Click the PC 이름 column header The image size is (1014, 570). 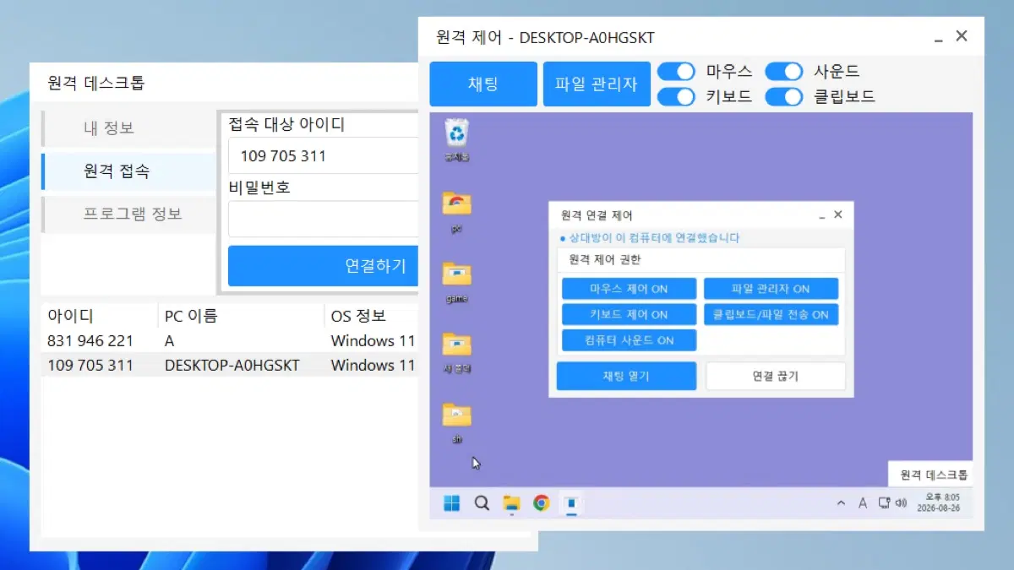pos(240,316)
